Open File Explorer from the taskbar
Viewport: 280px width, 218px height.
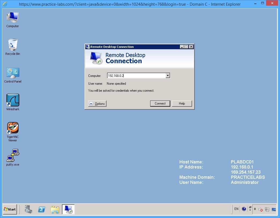pos(55,209)
